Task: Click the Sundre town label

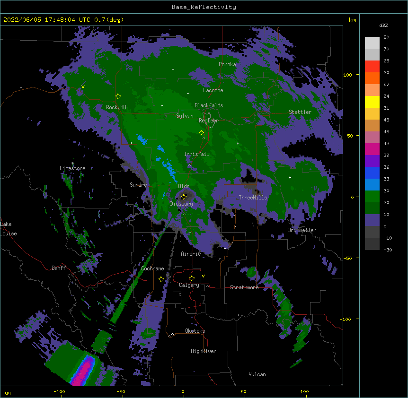Action: 138,185
